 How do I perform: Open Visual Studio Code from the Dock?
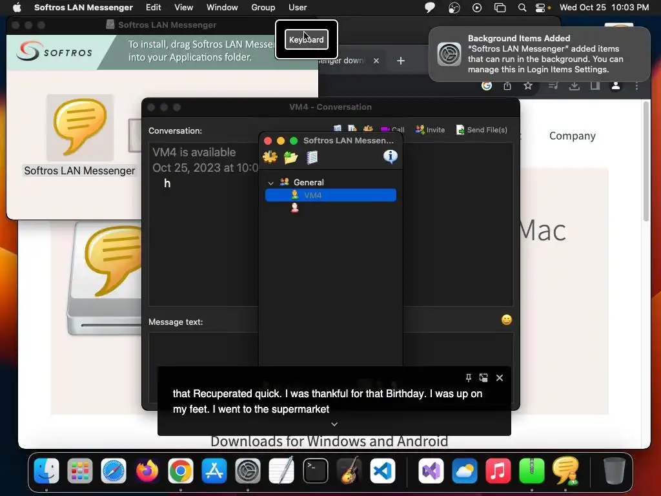(x=383, y=471)
